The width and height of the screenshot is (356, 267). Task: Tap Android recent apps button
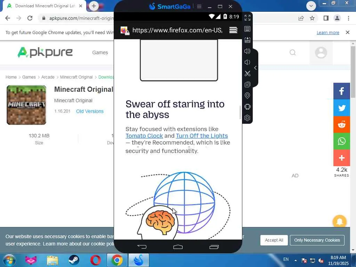click(x=214, y=247)
